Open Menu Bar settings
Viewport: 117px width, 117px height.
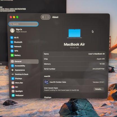tap(17, 83)
